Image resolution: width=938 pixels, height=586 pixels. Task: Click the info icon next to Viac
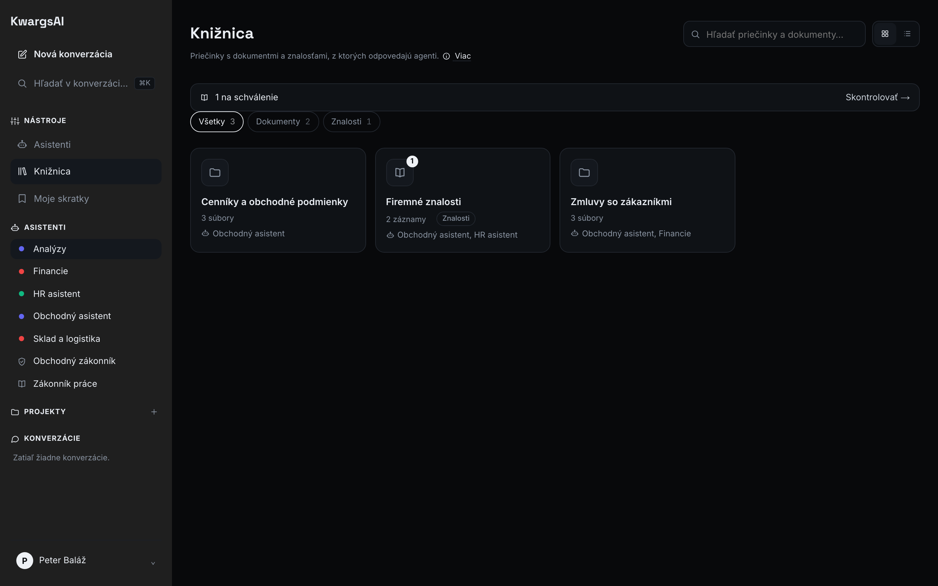[447, 56]
